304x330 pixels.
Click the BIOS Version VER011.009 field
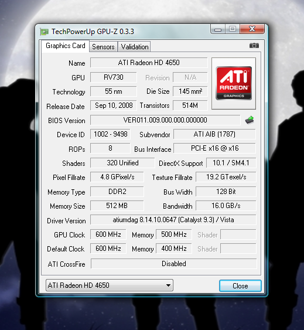pyautogui.click(x=165, y=120)
